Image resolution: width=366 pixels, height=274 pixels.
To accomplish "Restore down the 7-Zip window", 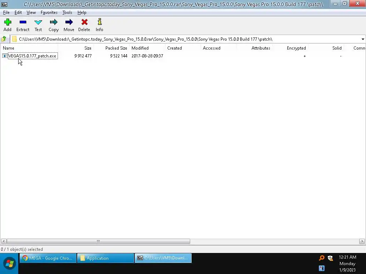I will [x=345, y=4].
